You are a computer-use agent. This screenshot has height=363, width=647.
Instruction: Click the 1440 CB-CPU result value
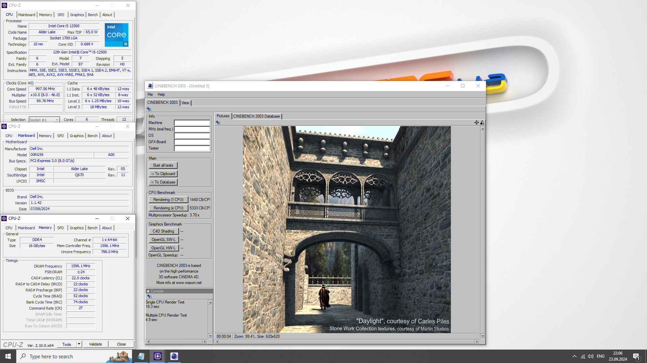pos(200,200)
